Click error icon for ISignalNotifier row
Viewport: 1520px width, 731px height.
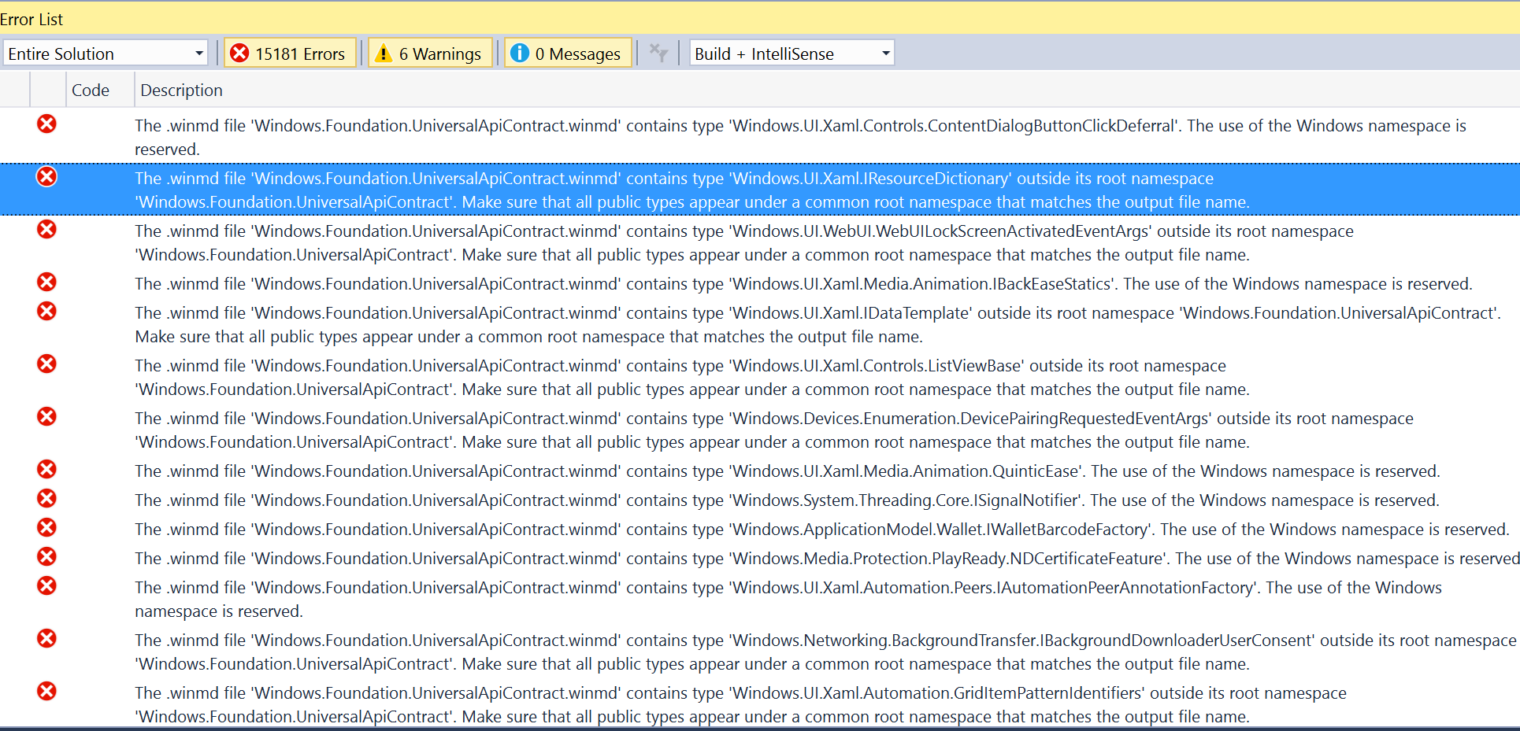(47, 498)
